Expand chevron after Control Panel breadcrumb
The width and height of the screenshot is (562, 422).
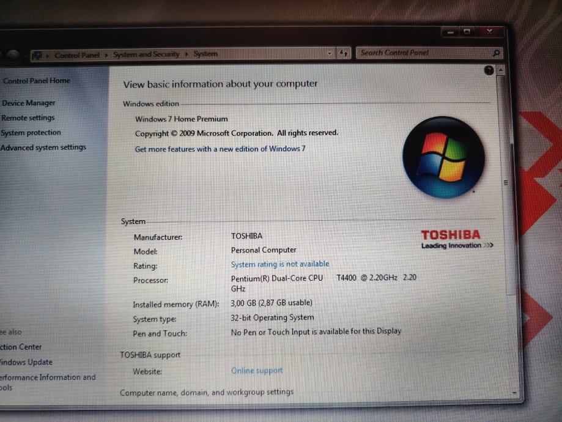pyautogui.click(x=106, y=55)
